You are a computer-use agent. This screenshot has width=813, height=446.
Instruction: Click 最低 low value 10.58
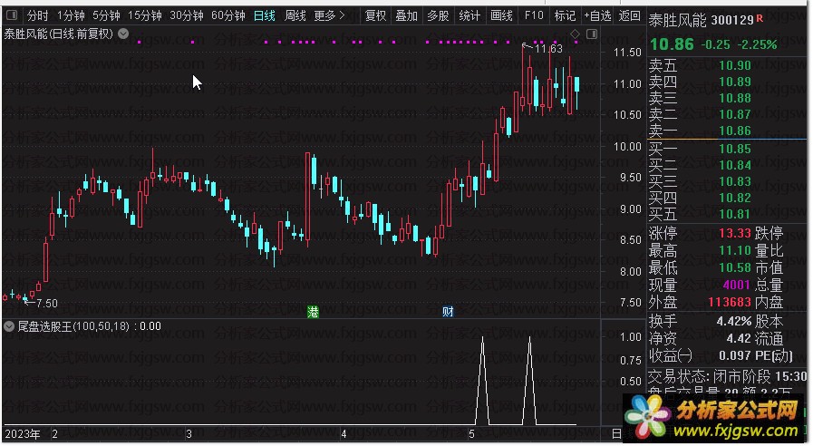735,267
